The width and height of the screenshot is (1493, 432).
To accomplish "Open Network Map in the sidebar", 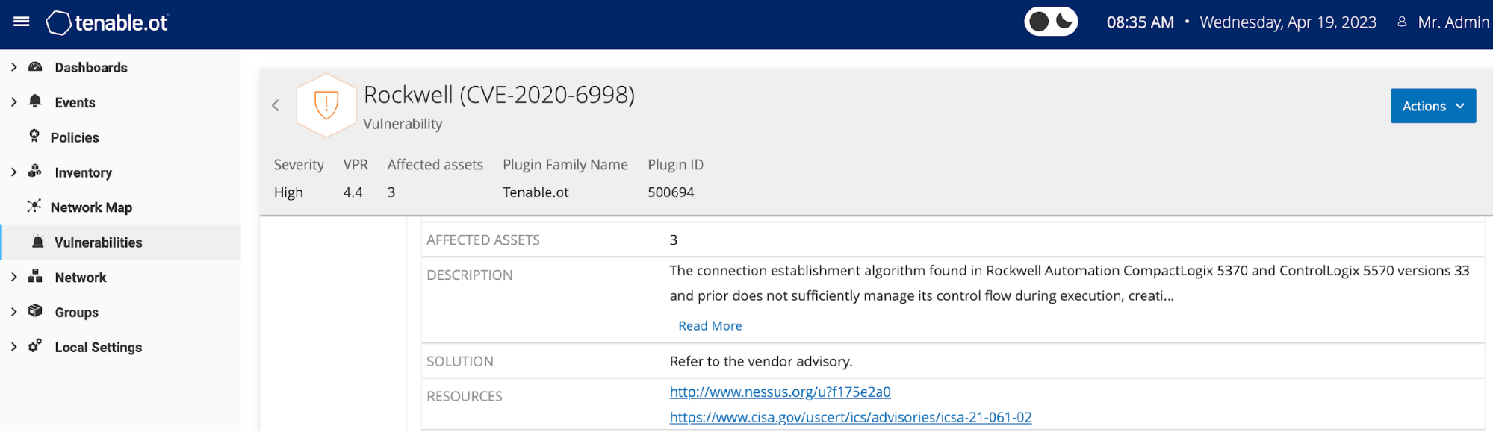I will click(x=91, y=207).
